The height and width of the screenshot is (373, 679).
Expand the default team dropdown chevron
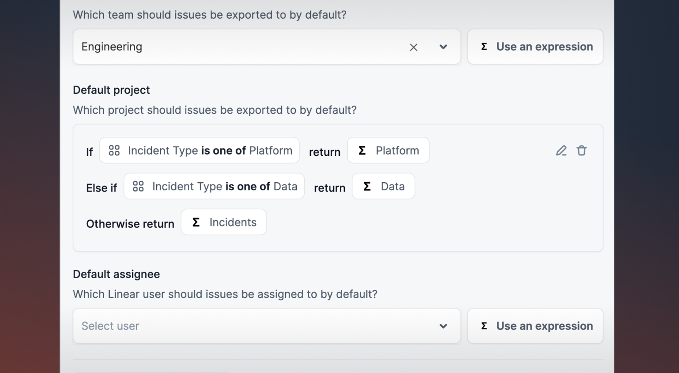[x=443, y=47]
